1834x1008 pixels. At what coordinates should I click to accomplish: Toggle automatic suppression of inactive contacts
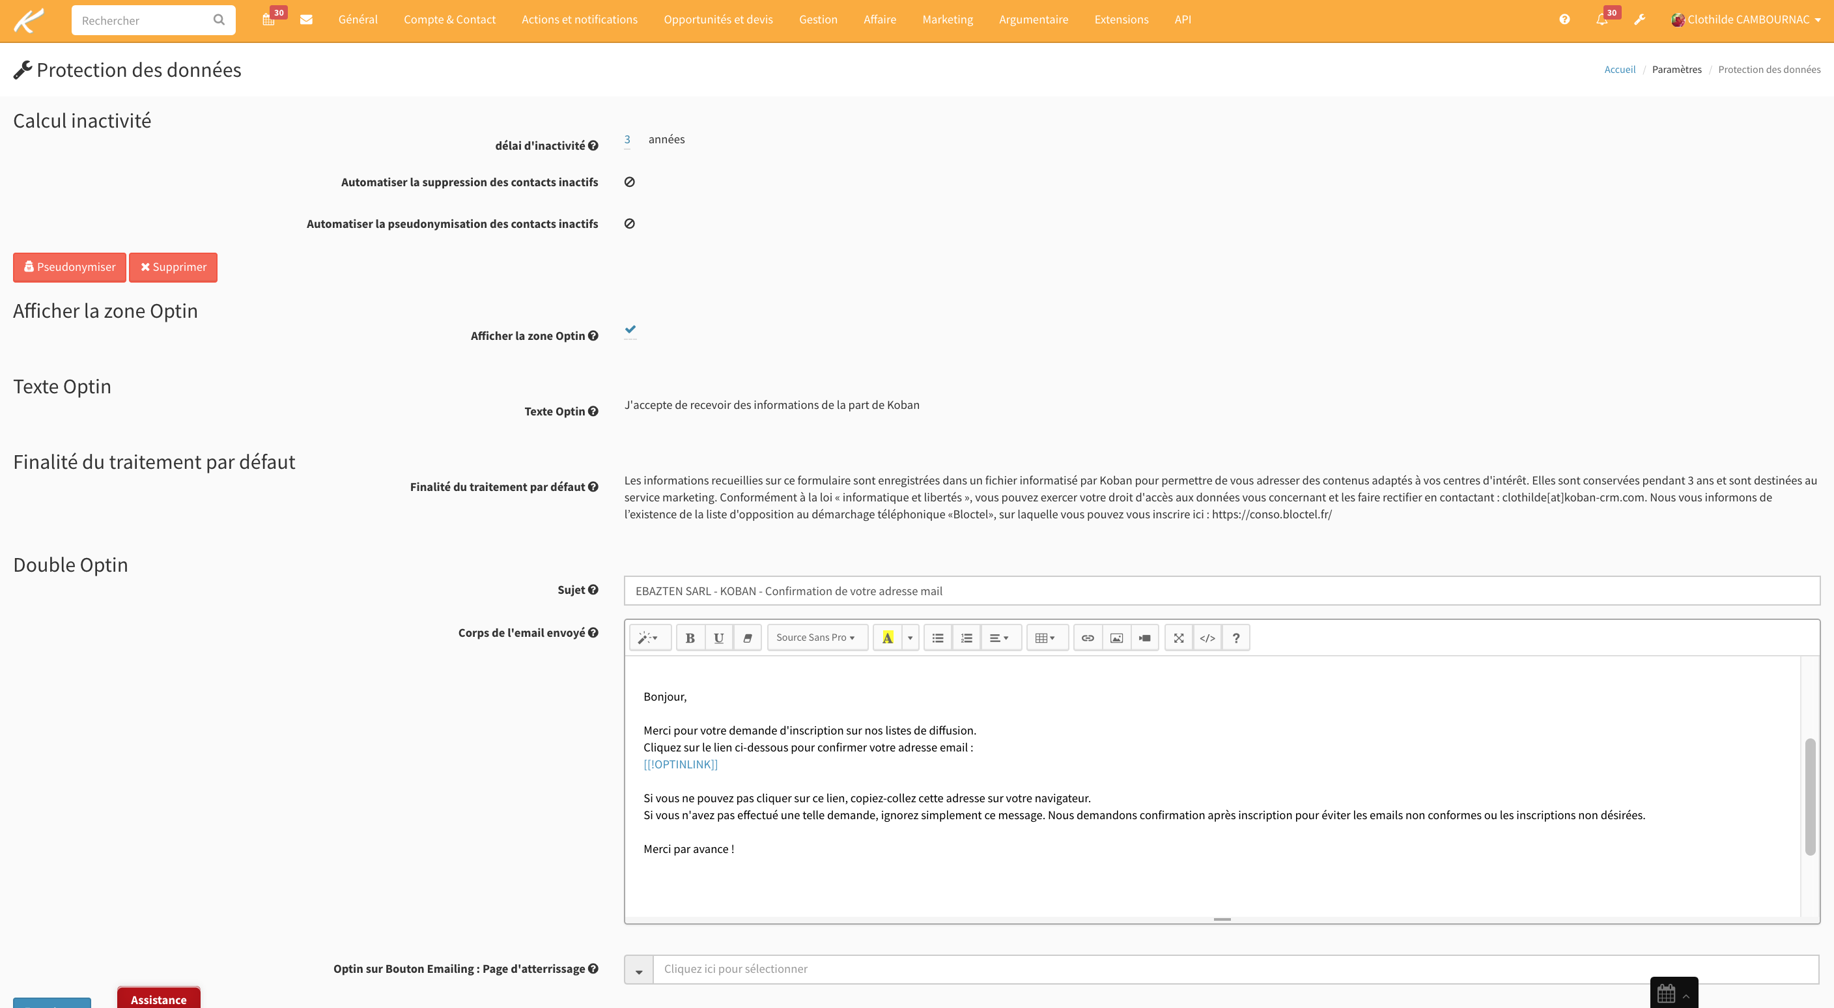(x=629, y=182)
